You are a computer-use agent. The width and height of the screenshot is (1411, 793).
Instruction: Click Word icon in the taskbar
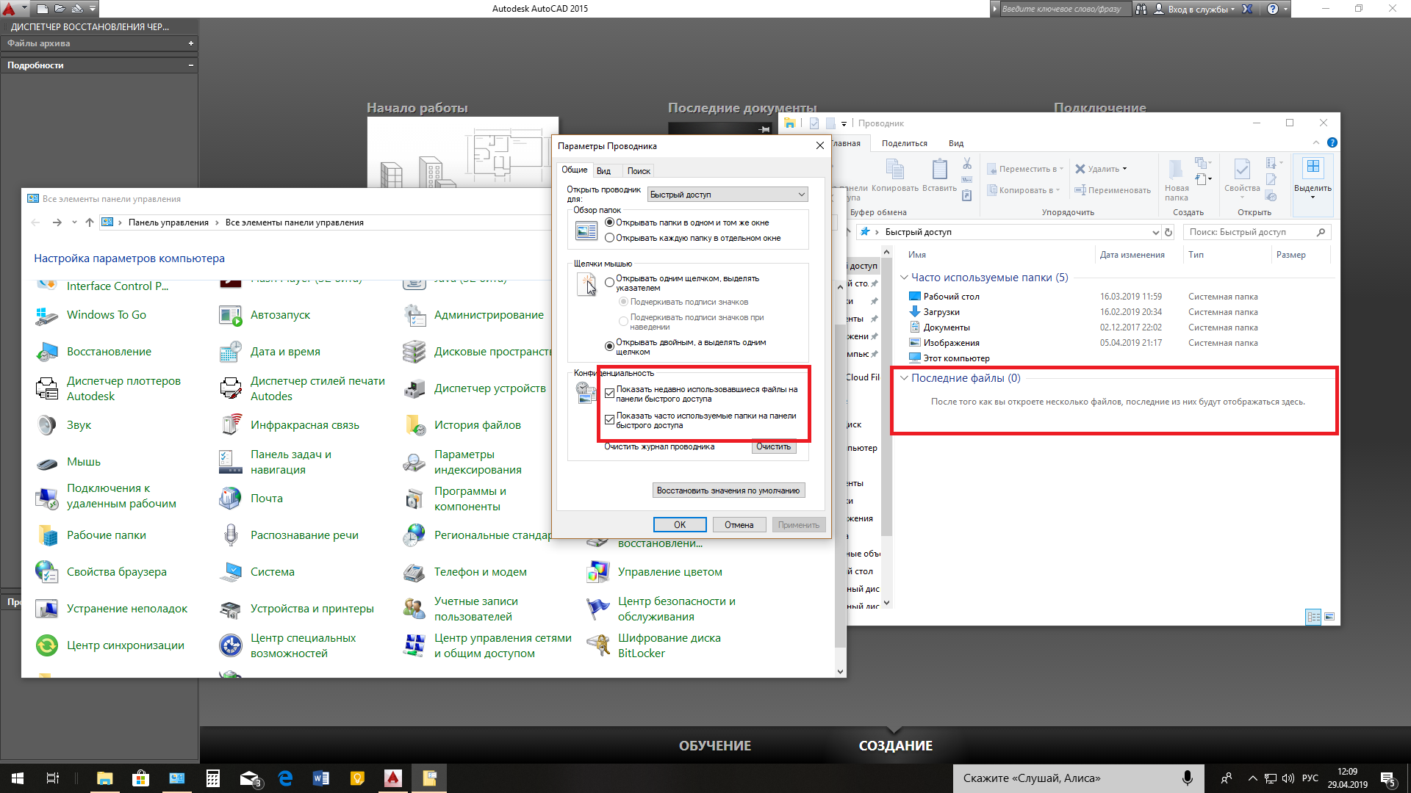click(x=321, y=778)
